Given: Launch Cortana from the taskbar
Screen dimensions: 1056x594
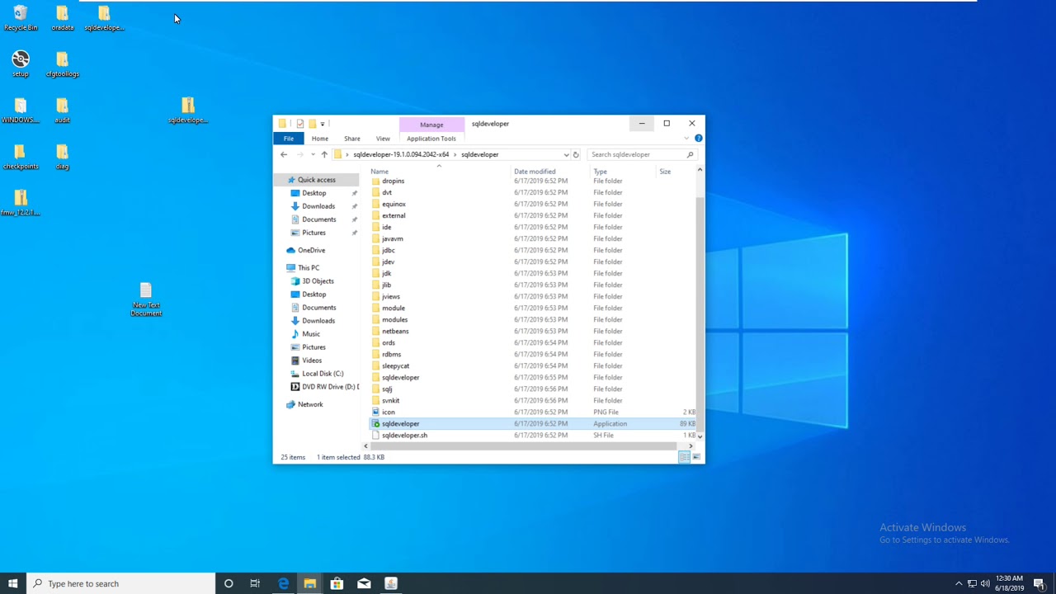Looking at the screenshot, I should coord(229,583).
